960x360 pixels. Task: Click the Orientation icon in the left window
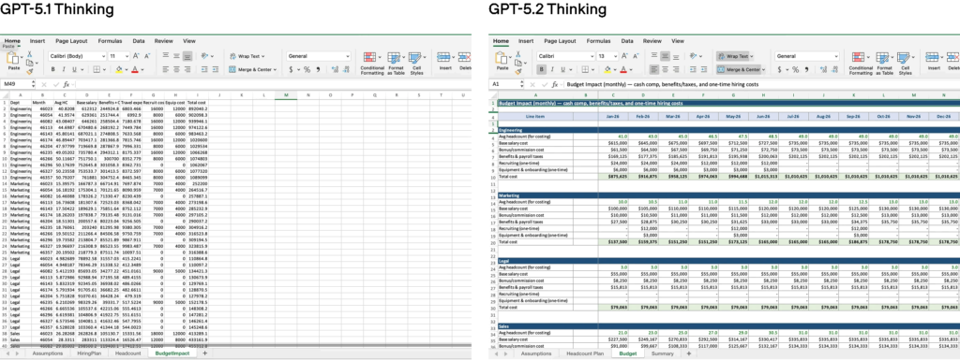pos(204,55)
